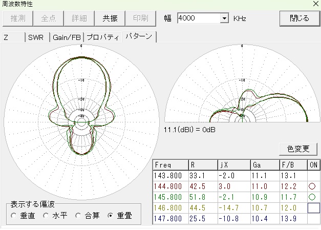Screen dimensions: 321x230
Task: Select the 垂直 polarization radio button
Action: coord(14,216)
